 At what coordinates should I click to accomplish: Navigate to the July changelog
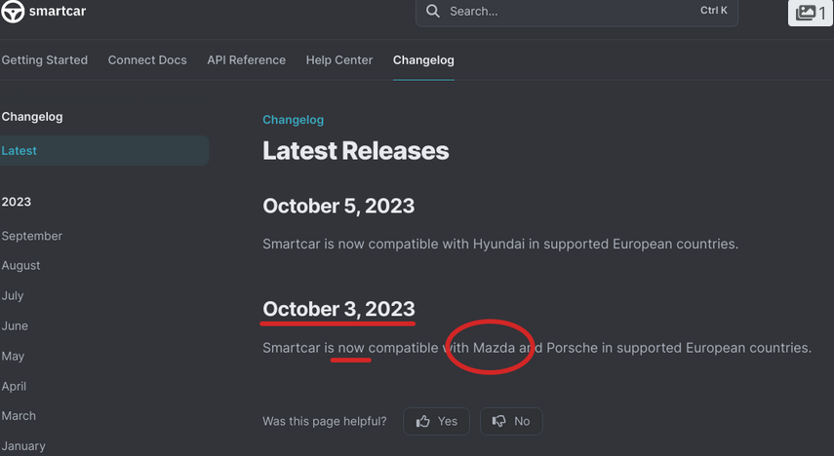(13, 295)
